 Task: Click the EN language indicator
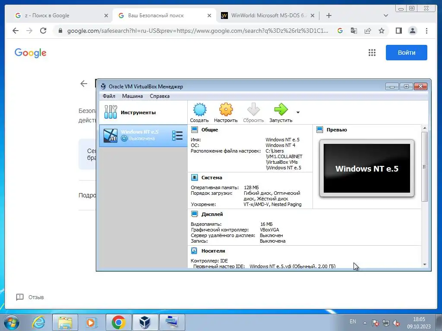(353, 322)
